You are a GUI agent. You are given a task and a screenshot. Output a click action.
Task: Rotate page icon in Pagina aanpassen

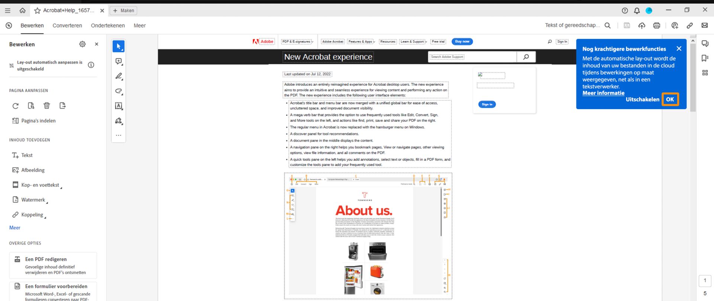coord(15,106)
